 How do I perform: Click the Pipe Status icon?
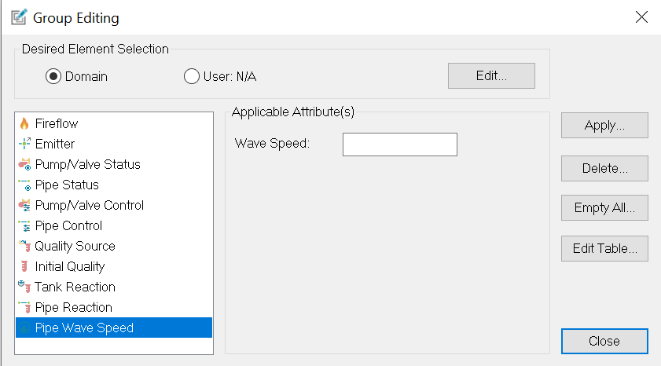tap(24, 185)
